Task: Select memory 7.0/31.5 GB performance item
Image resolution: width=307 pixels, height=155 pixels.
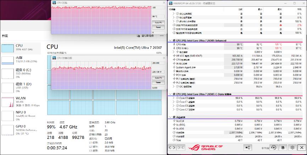Action: pyautogui.click(x=21, y=60)
